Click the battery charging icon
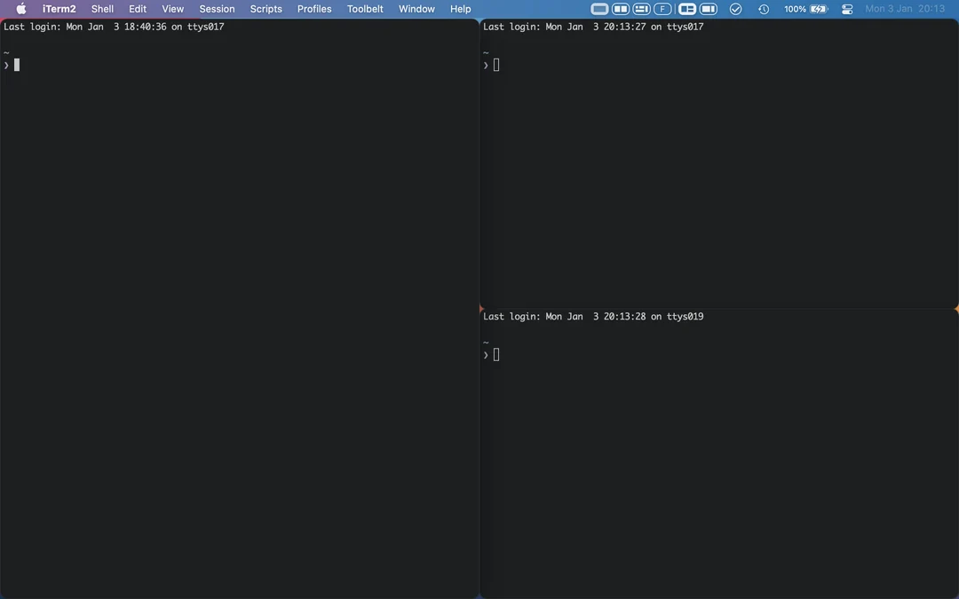 817,8
